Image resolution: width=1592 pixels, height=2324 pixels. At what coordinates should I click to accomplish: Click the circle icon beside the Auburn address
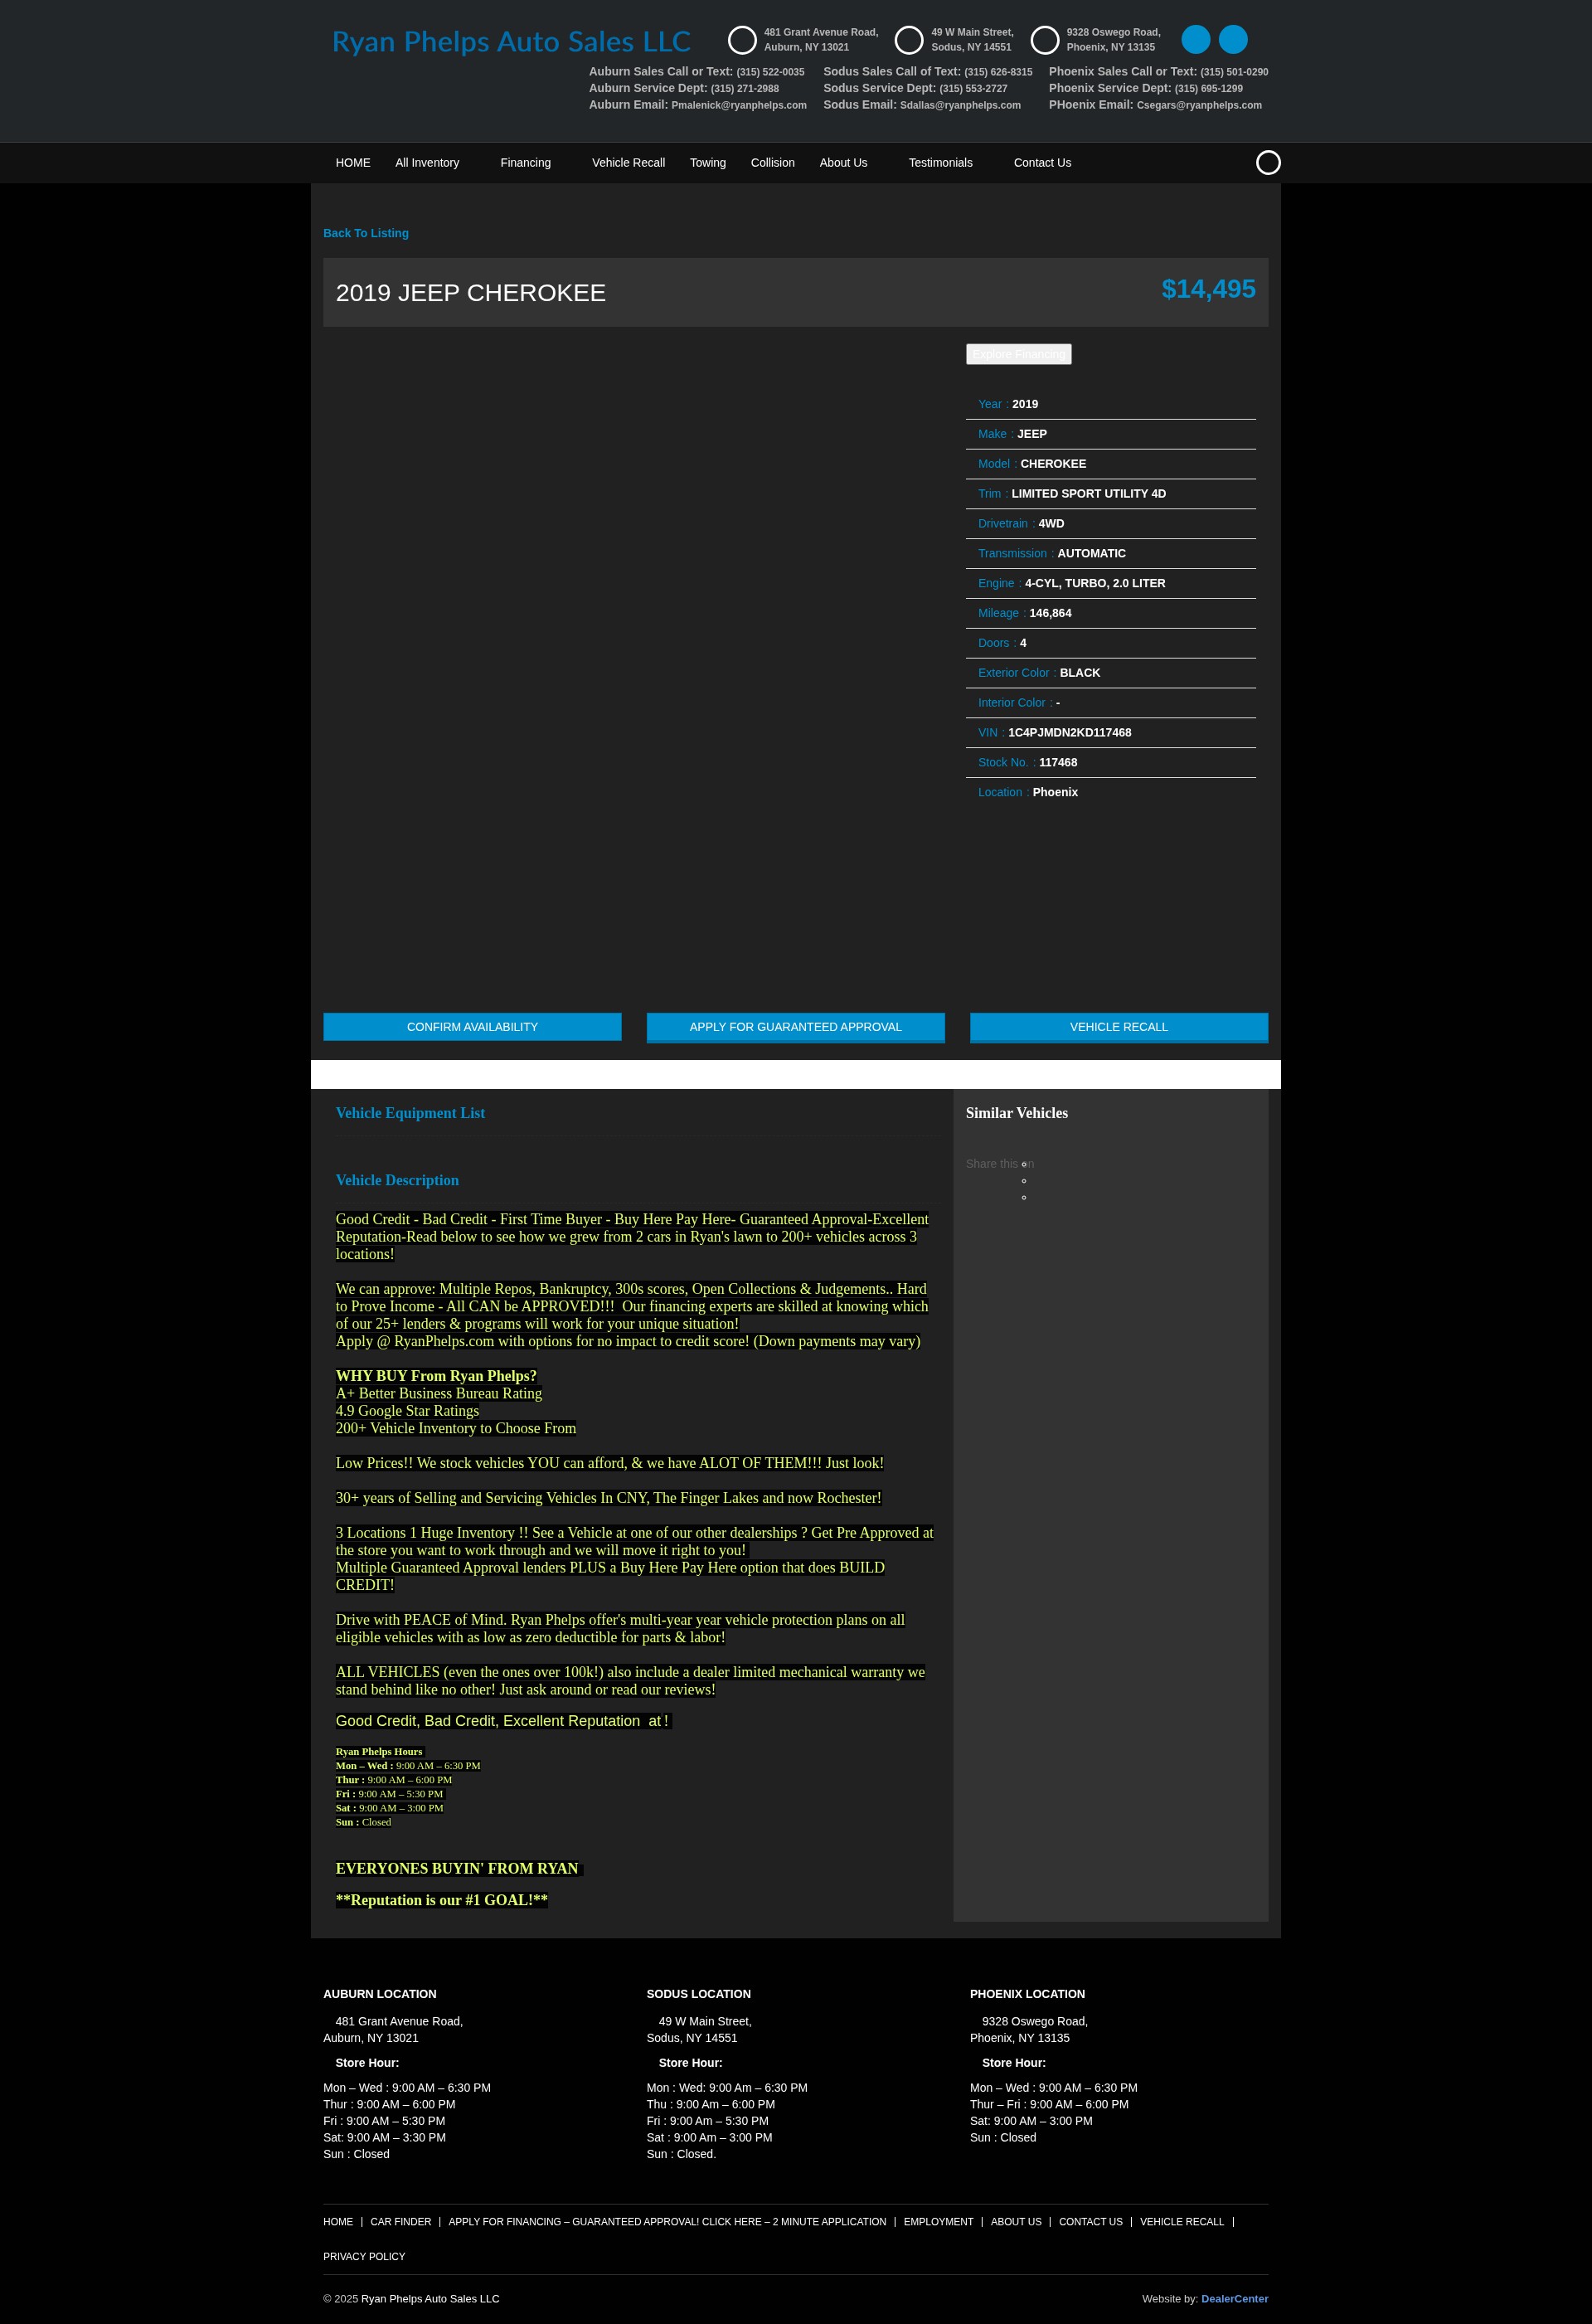pos(742,40)
